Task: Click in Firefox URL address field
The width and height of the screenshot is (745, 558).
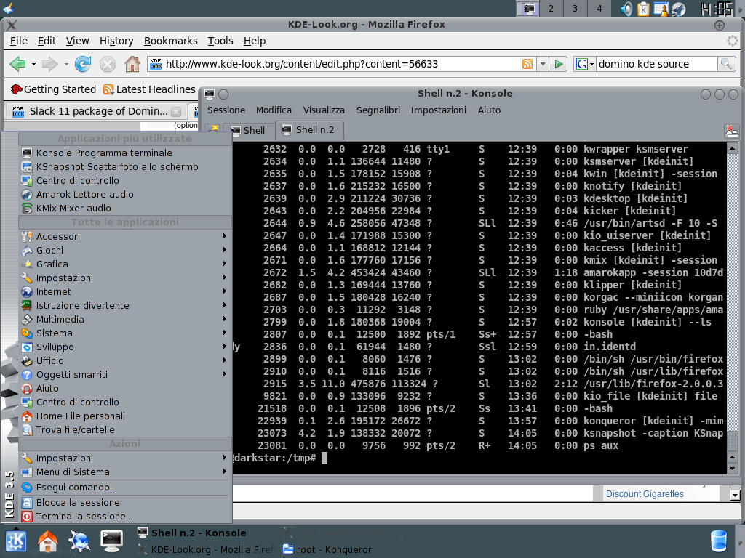Action: (x=342, y=64)
